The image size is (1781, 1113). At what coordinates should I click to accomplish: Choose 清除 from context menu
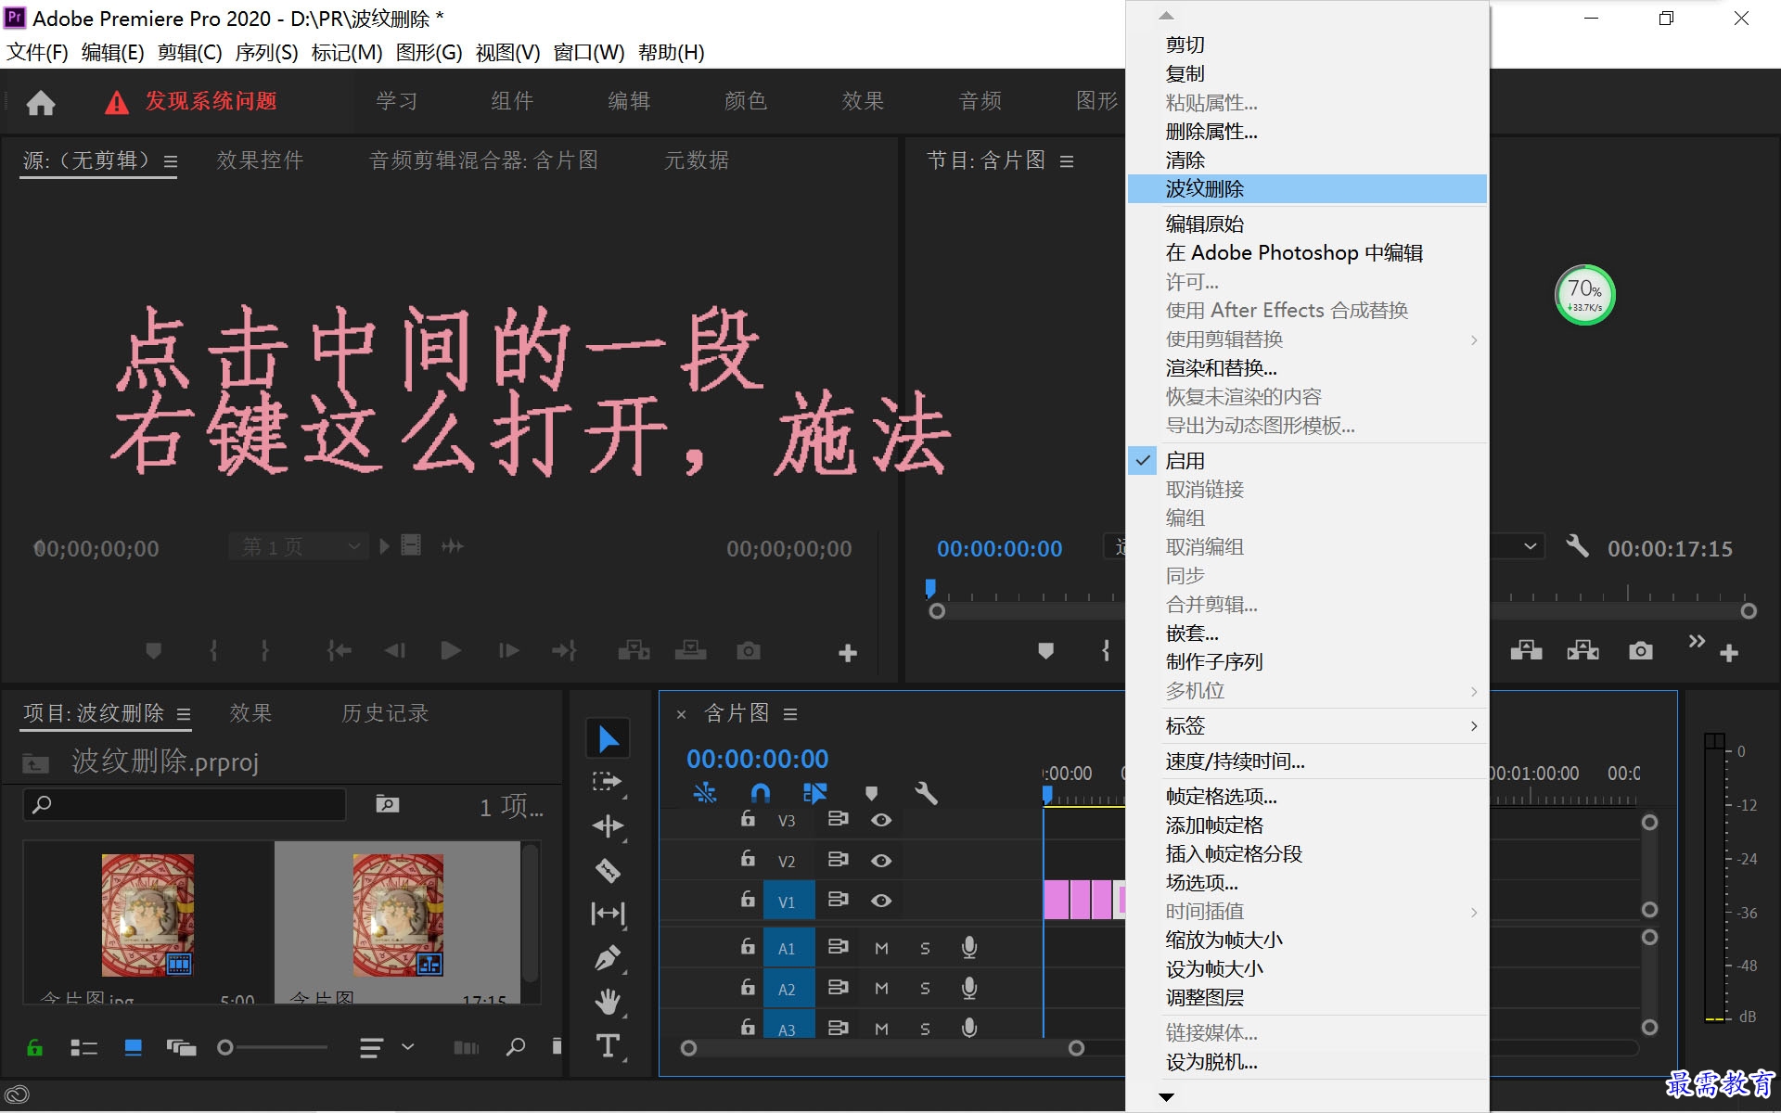(x=1307, y=160)
